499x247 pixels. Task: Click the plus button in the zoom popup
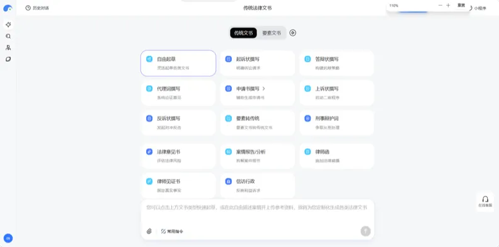449,6
